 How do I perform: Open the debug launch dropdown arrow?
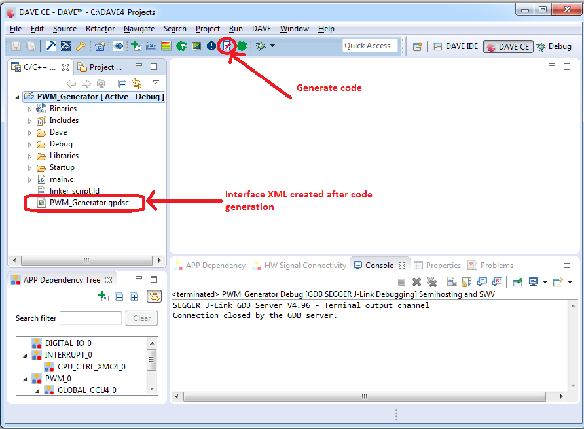click(272, 46)
